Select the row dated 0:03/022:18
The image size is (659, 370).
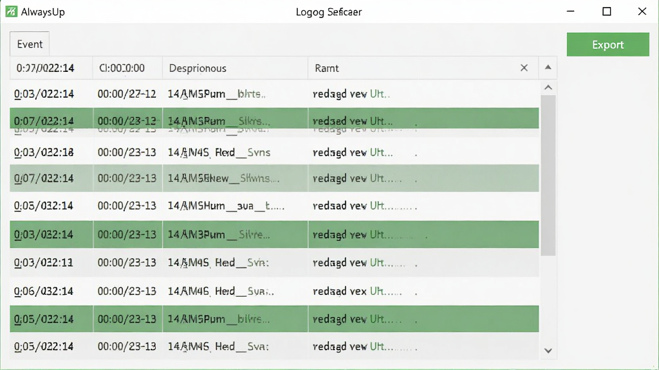(274, 152)
